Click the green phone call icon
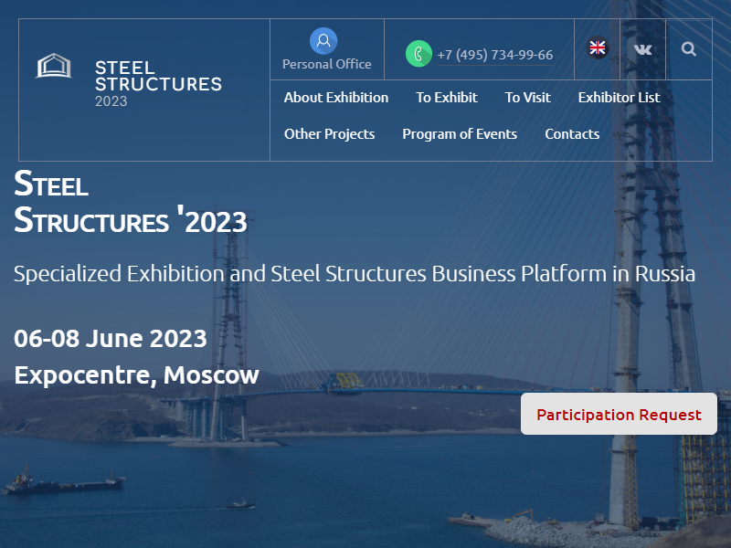 click(x=418, y=54)
